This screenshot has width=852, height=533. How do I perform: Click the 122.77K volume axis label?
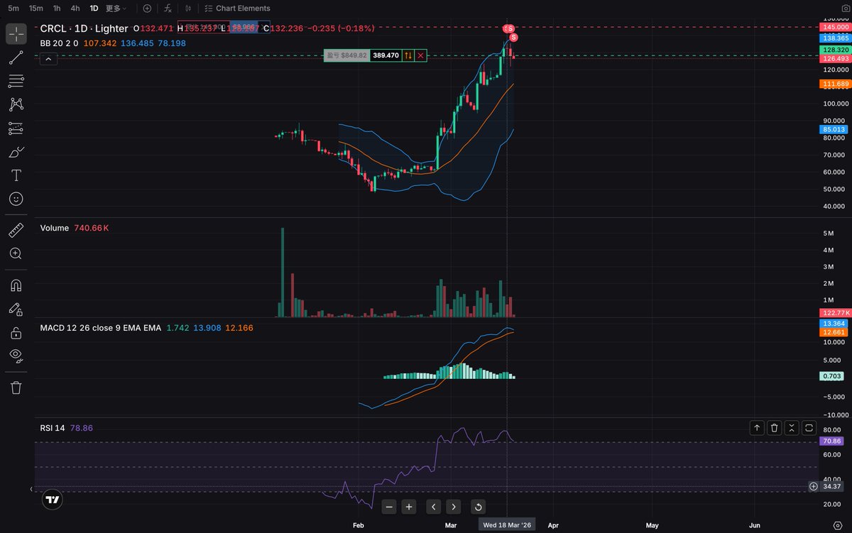click(834, 312)
